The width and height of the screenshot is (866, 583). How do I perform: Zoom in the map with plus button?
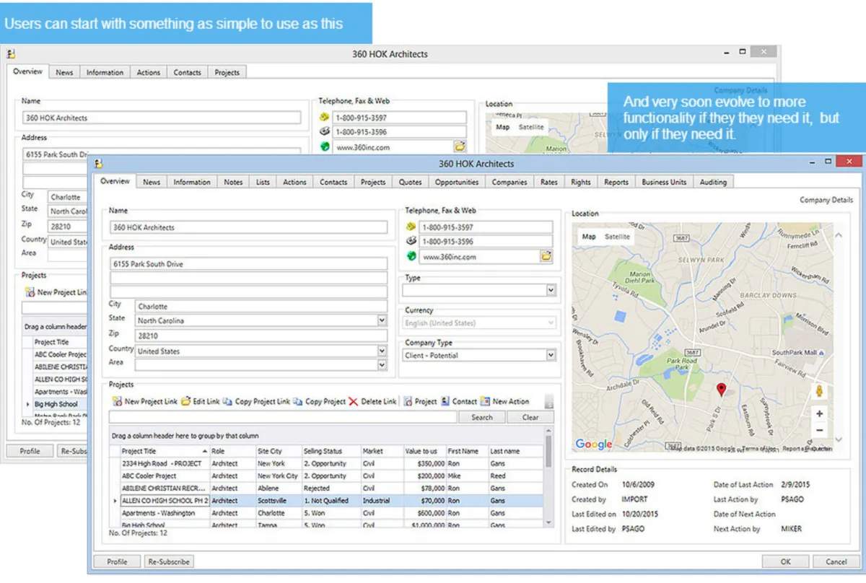[819, 414]
